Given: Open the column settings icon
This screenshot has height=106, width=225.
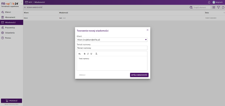Looking at the screenshot, I should 214,7.
